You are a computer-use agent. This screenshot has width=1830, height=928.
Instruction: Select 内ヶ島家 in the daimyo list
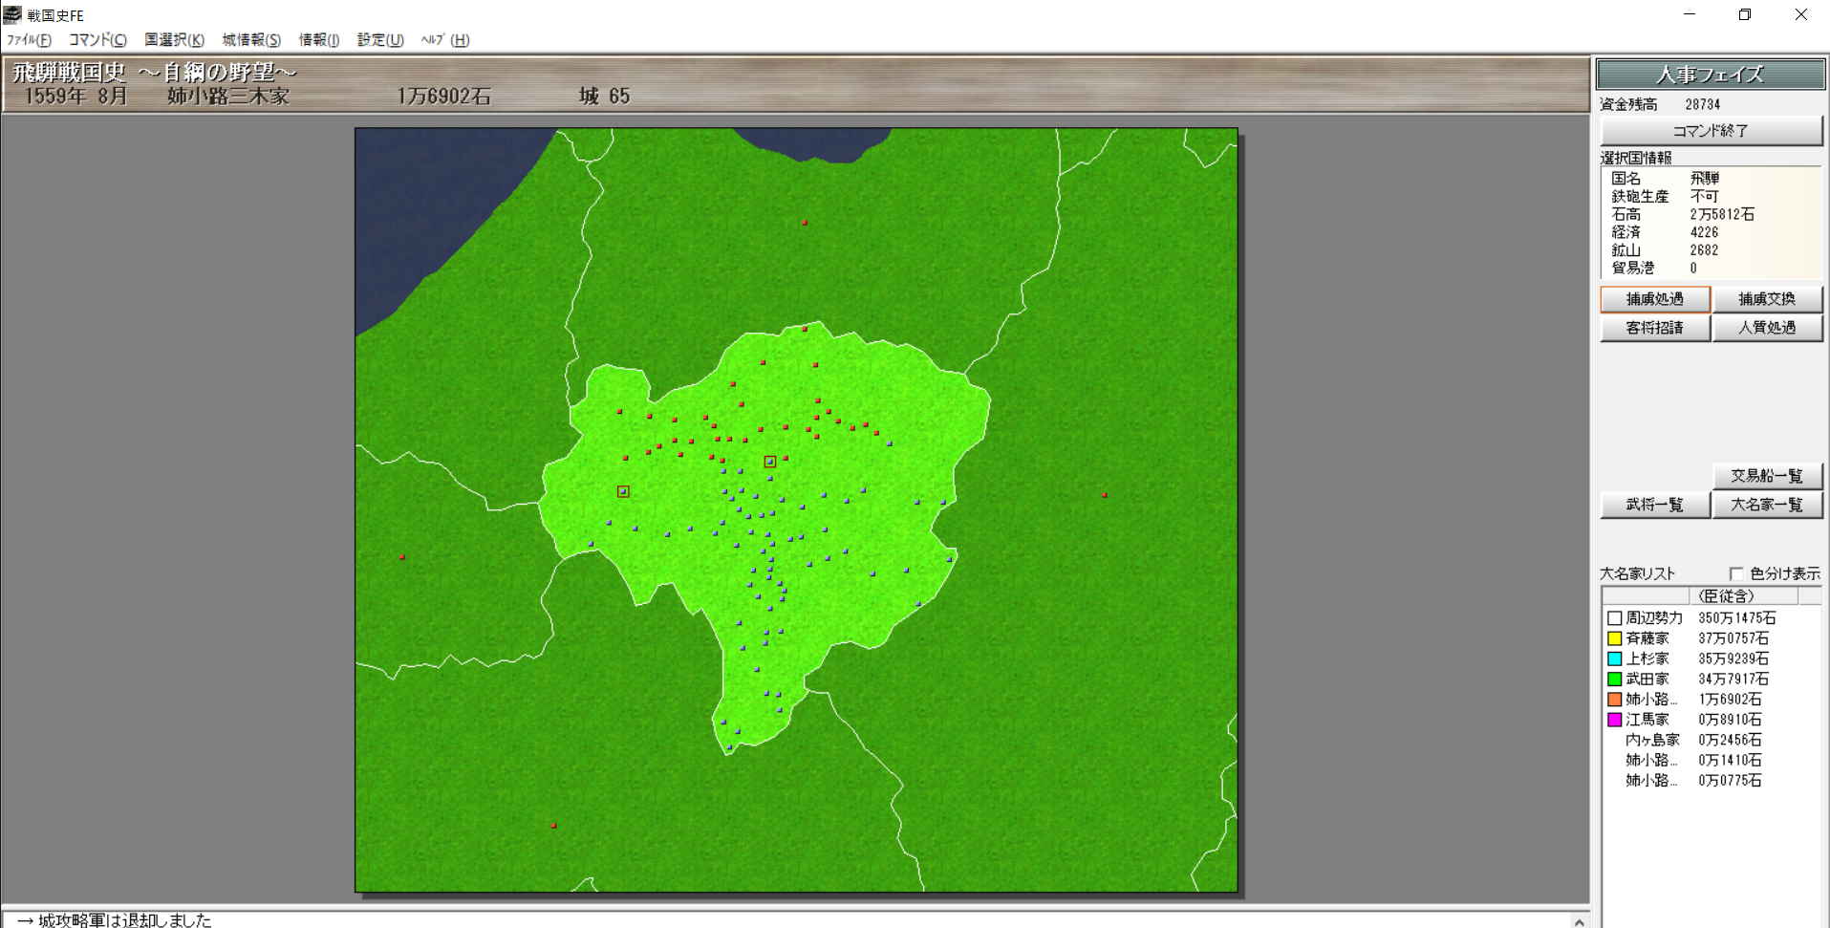(x=1652, y=740)
